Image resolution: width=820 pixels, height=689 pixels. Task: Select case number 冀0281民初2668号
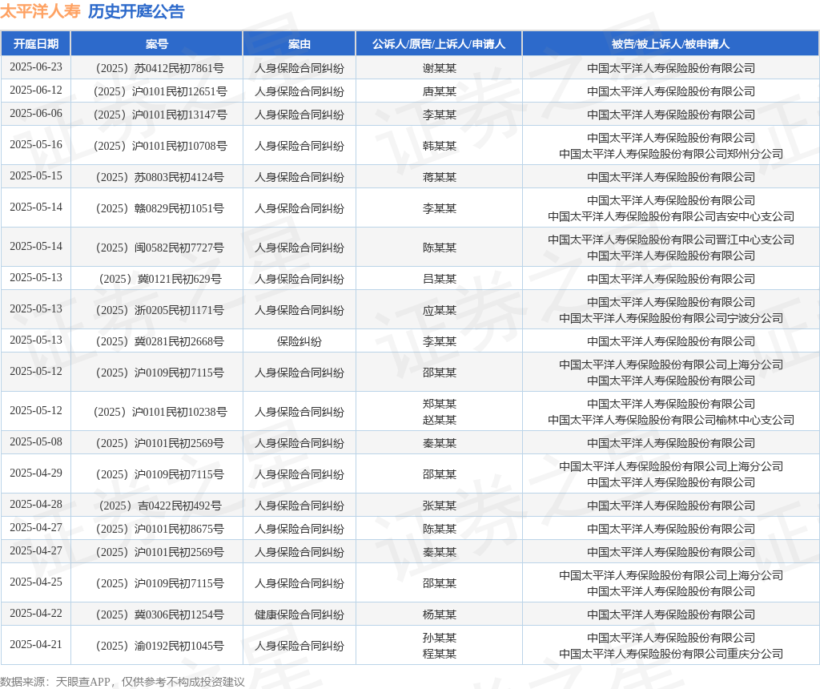pyautogui.click(x=159, y=341)
